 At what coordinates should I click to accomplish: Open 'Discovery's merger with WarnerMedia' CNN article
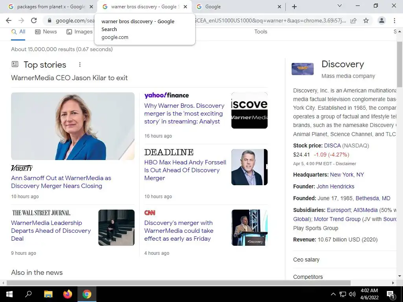coord(179,230)
